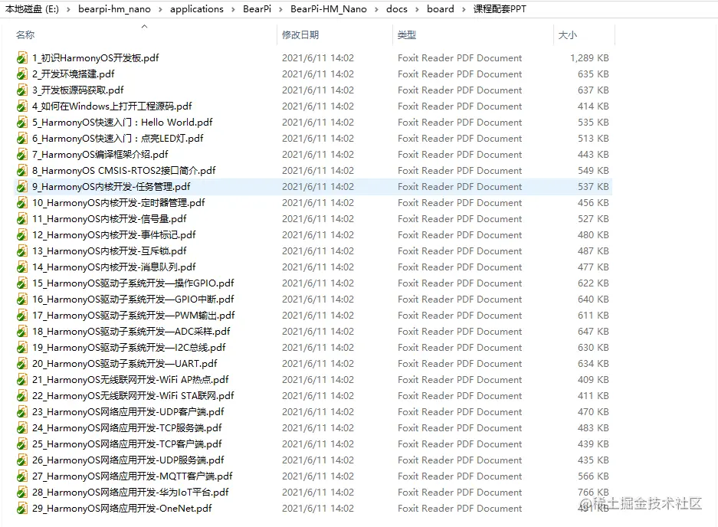Click the icon of the WiFi STA联网 pdf
This screenshot has width=718, height=527.
22,395
